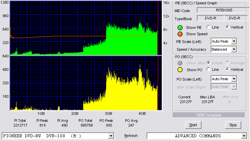Select Line mode for PIE graph
Viewport: 250px width, 141px height.
coord(209,27)
